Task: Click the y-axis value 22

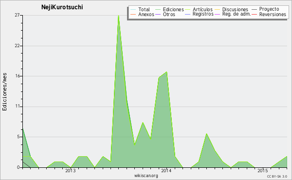Action: click(17, 46)
